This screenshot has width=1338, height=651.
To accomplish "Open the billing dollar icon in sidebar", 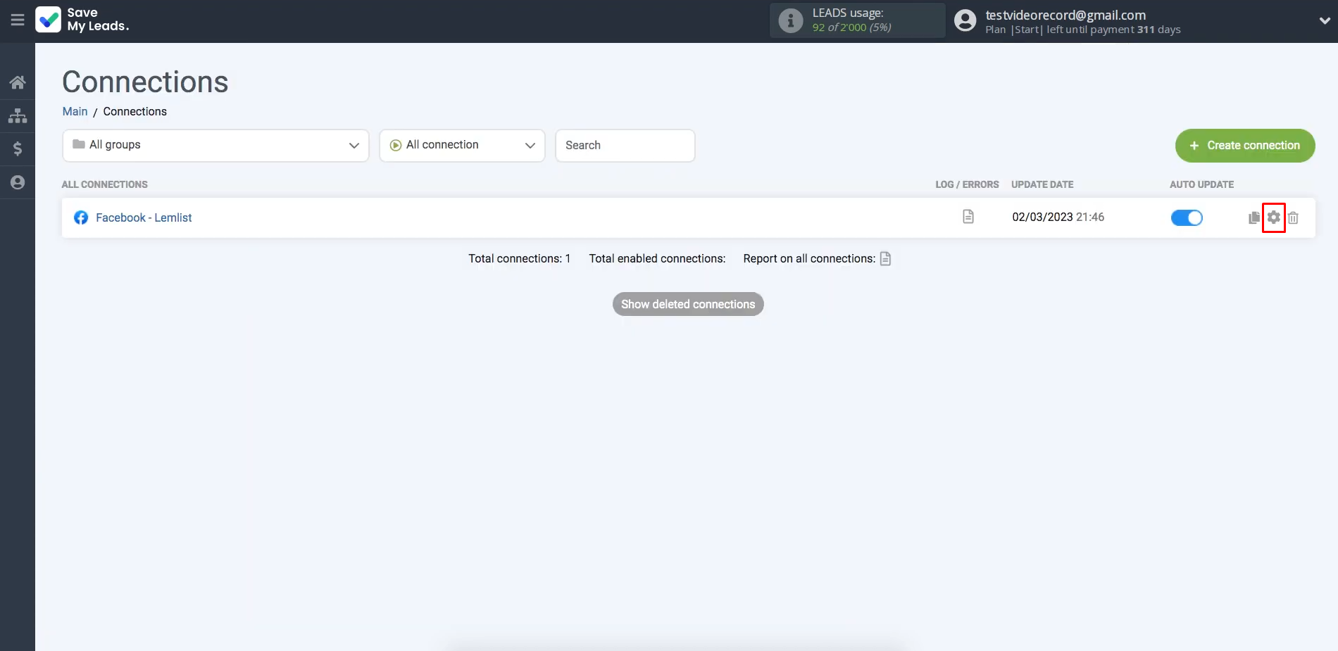I will pos(18,148).
